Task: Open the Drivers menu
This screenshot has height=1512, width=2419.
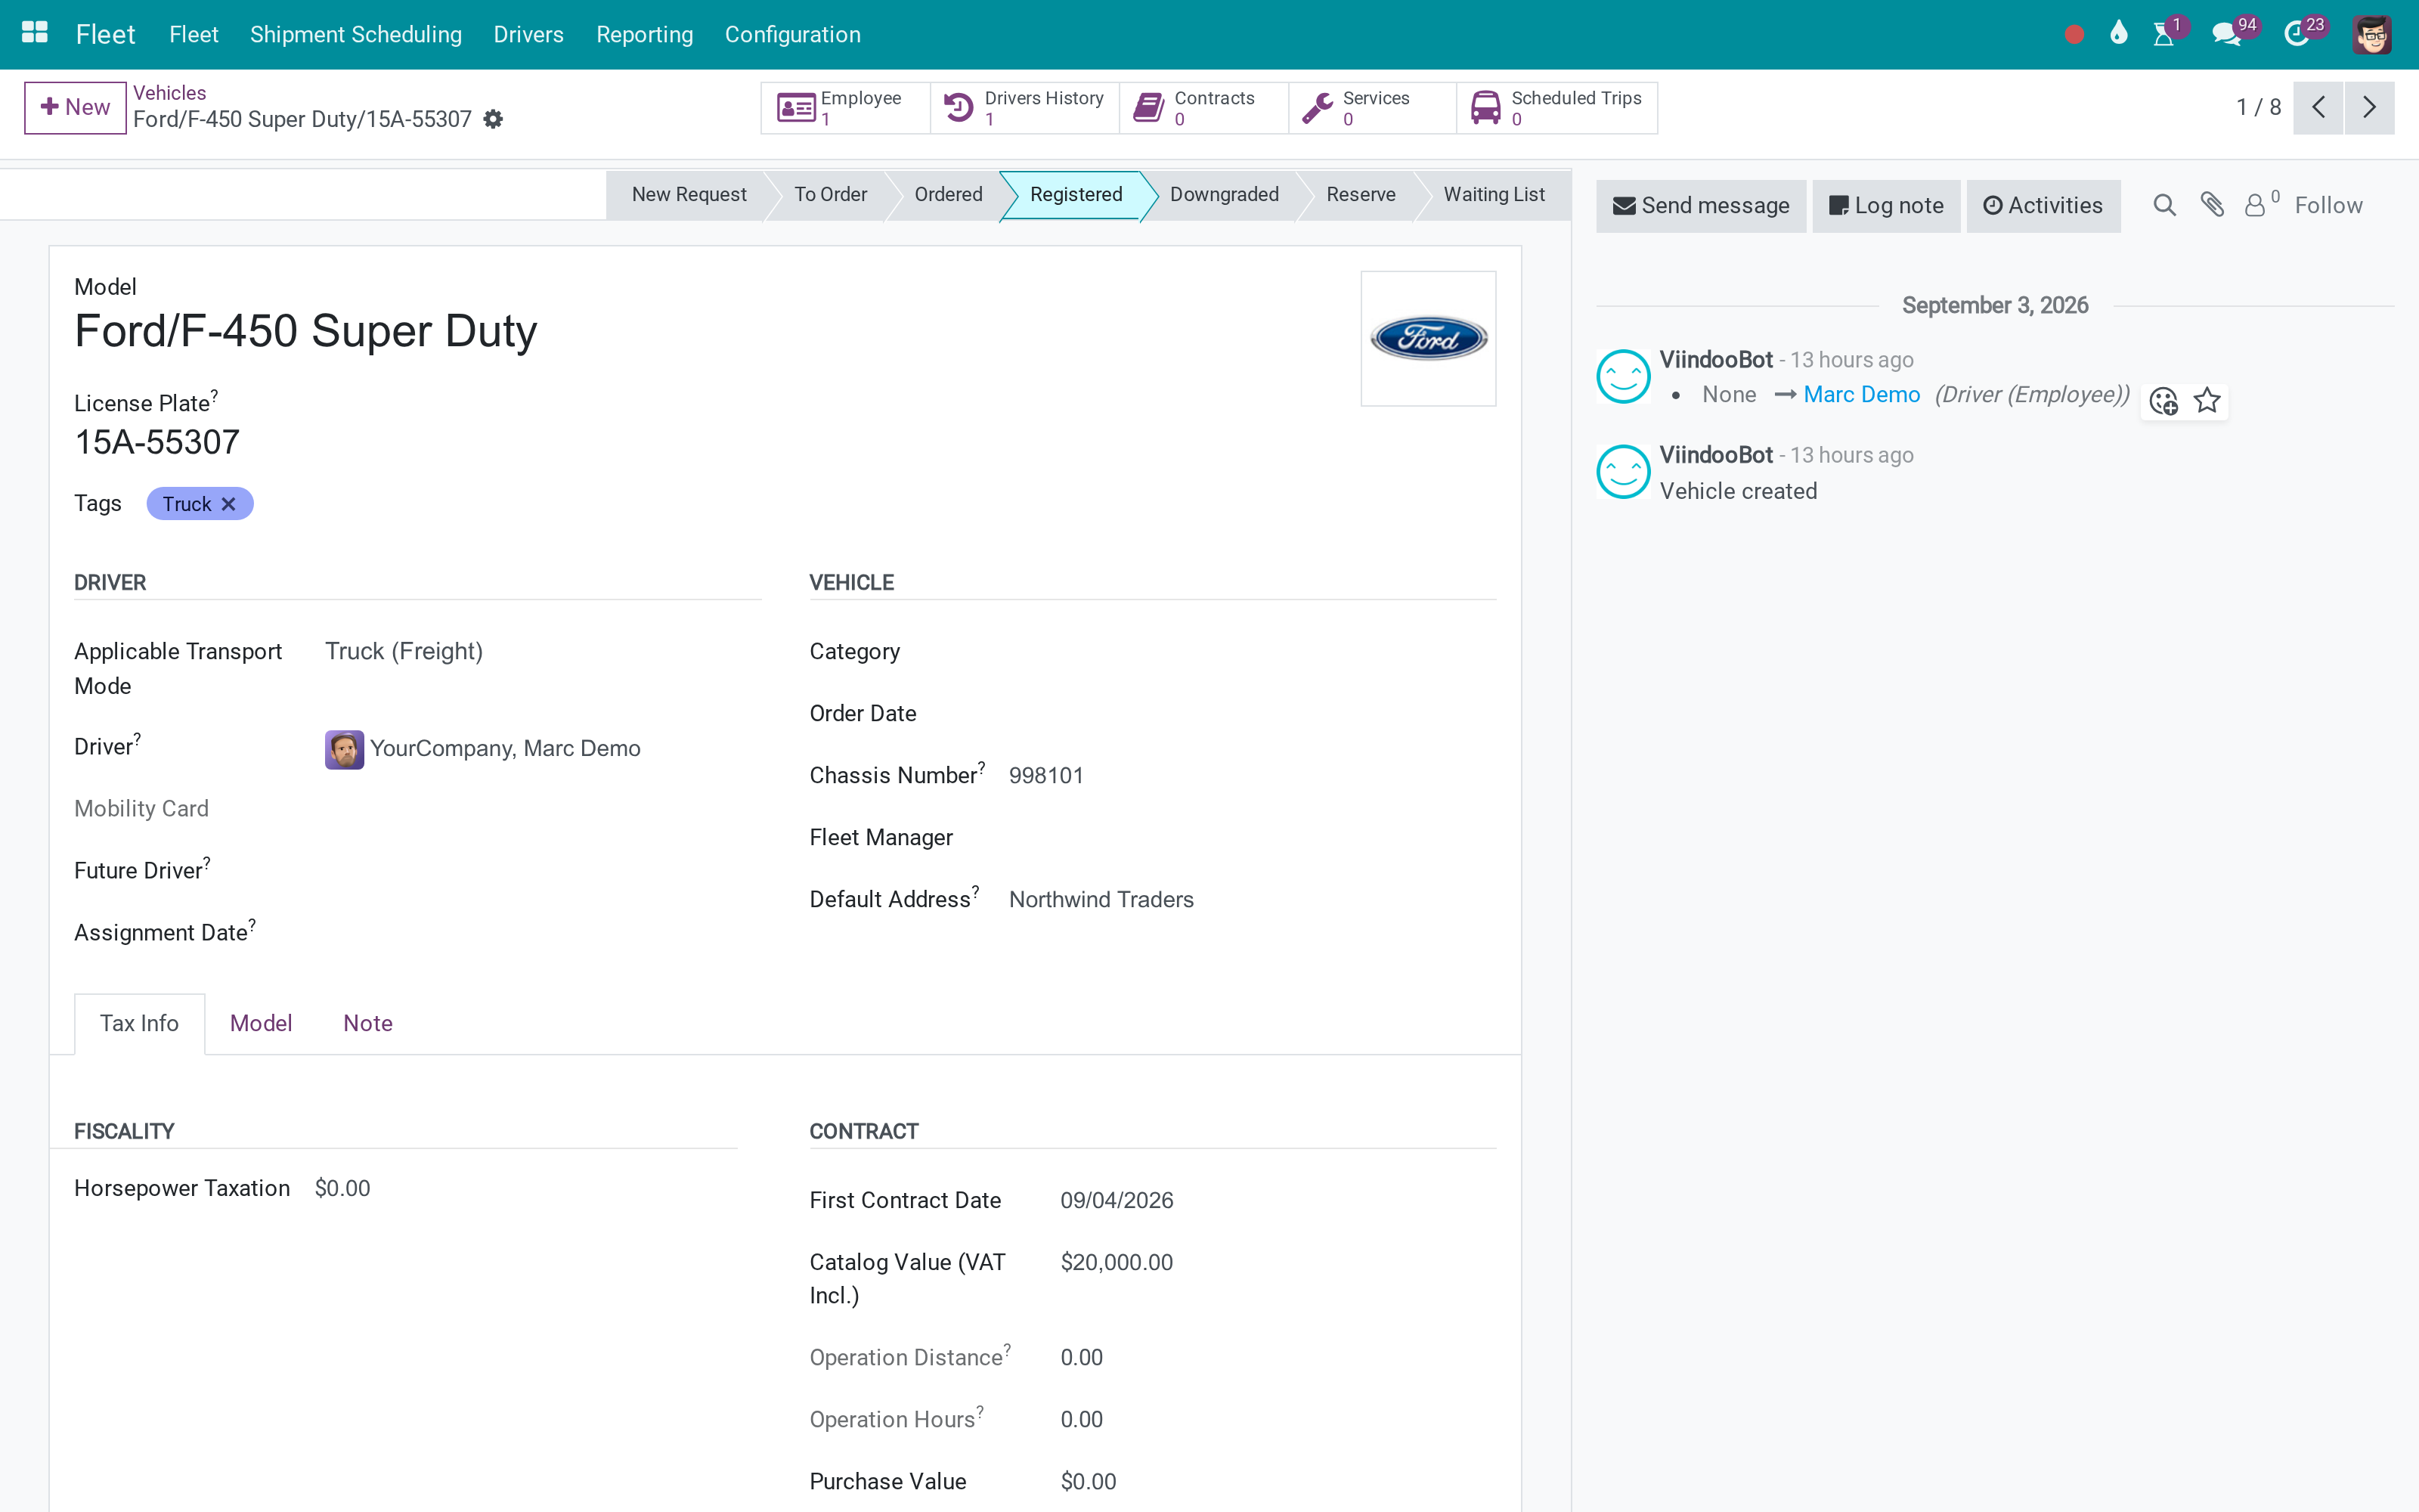Action: [x=529, y=34]
